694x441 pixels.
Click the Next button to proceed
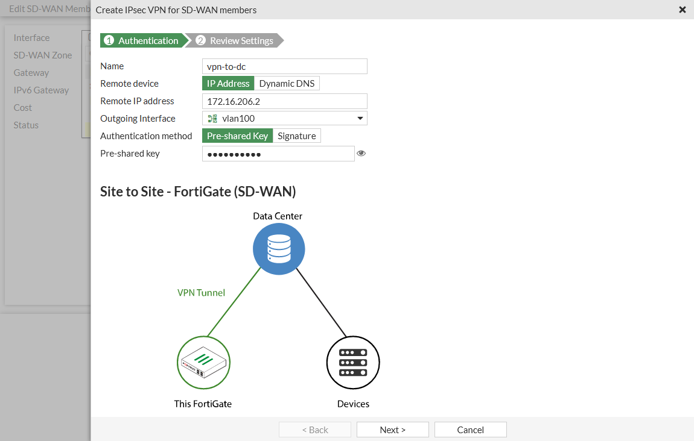[392, 429]
